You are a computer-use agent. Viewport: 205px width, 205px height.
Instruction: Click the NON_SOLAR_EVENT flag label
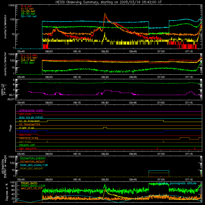(x=31, y=118)
